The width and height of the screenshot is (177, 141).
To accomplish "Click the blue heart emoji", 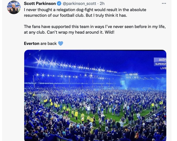I will pos(60,43).
